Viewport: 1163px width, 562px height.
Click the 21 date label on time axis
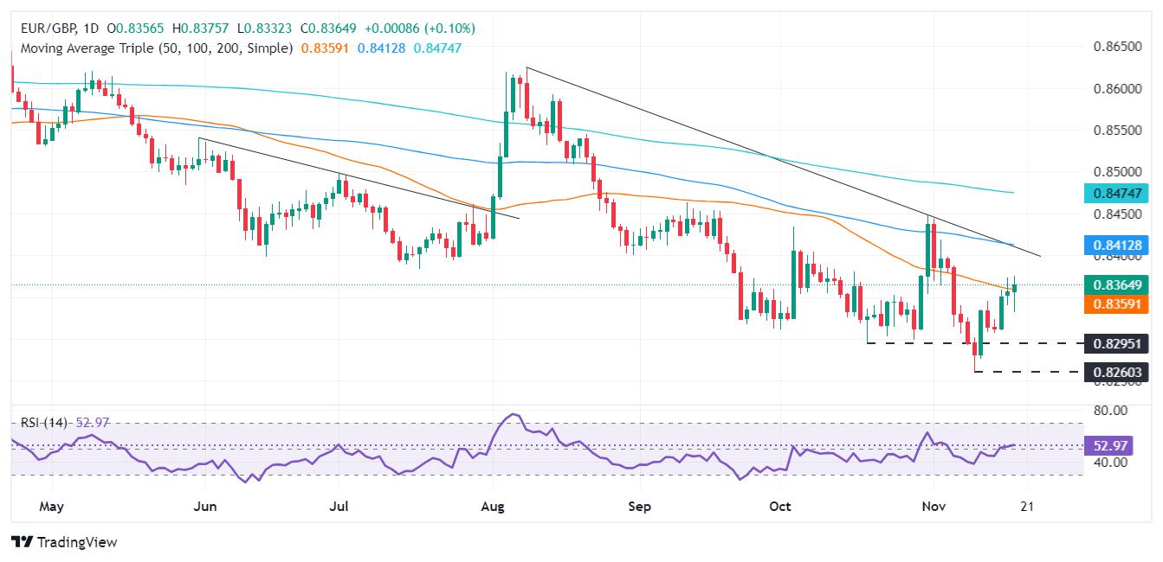[1027, 505]
